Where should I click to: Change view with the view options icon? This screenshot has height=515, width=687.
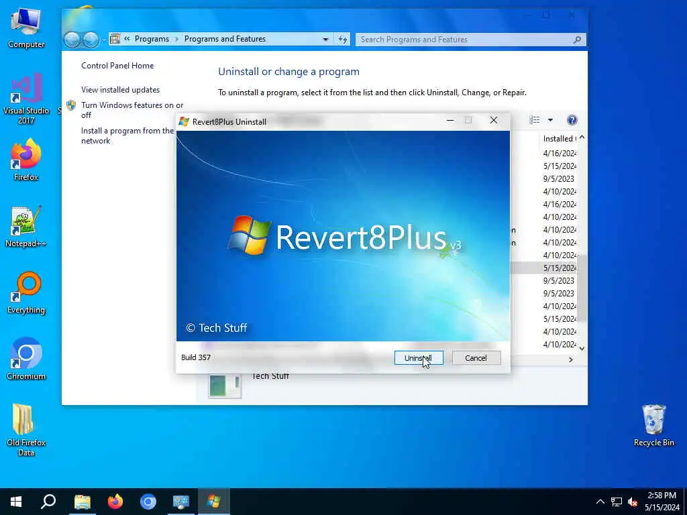(x=535, y=120)
